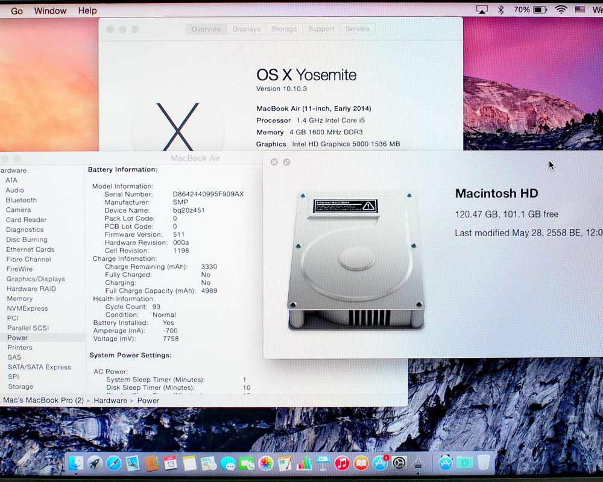Viewport: 603px width, 482px height.
Task: Switch to Storage tab in About This Mac
Action: click(284, 29)
